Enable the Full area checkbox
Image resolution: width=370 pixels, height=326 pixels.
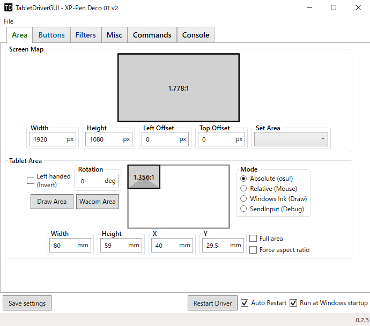point(253,239)
